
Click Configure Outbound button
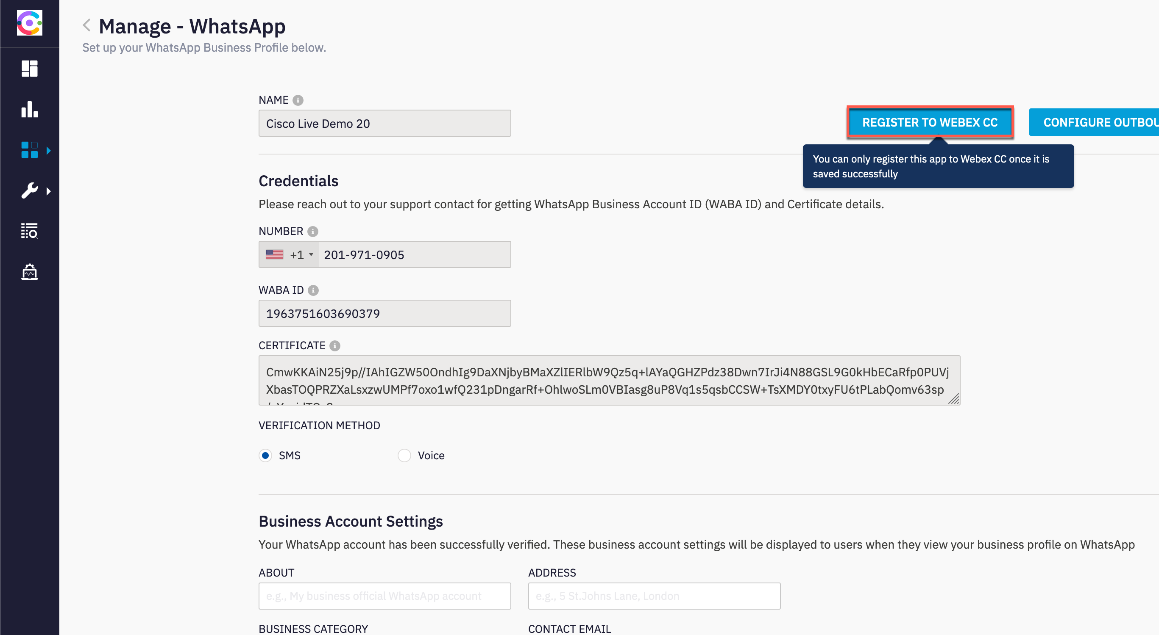pyautogui.click(x=1094, y=122)
